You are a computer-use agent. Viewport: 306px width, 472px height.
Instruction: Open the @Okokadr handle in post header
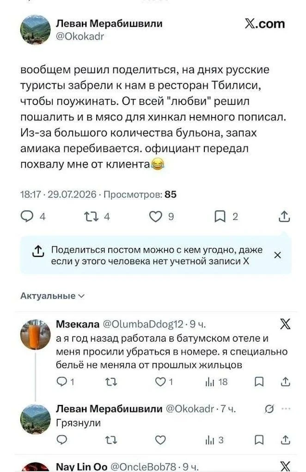80,37
